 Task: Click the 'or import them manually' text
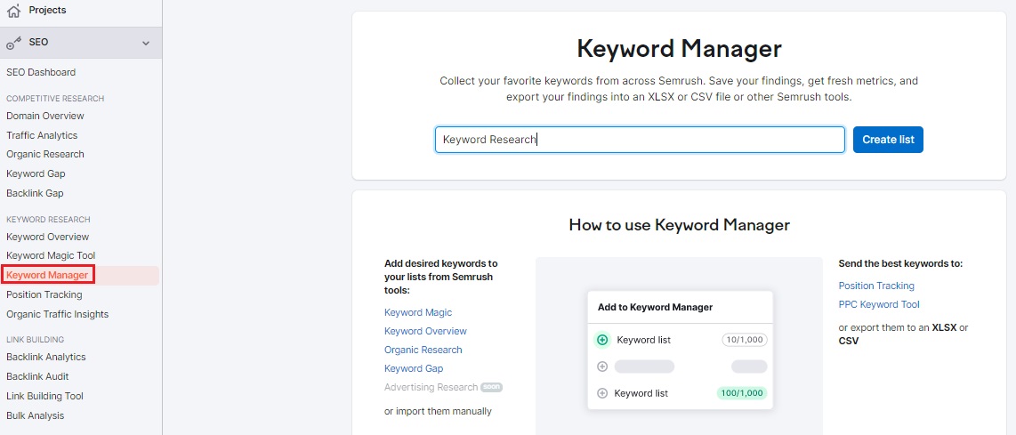[x=438, y=411]
